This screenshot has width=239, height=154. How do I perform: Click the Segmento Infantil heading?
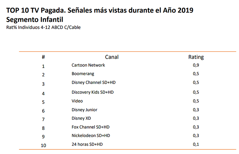coord(35,19)
